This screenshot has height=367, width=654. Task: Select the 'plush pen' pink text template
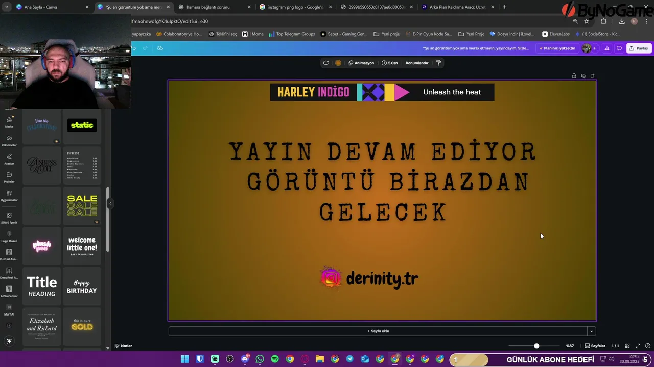42,246
